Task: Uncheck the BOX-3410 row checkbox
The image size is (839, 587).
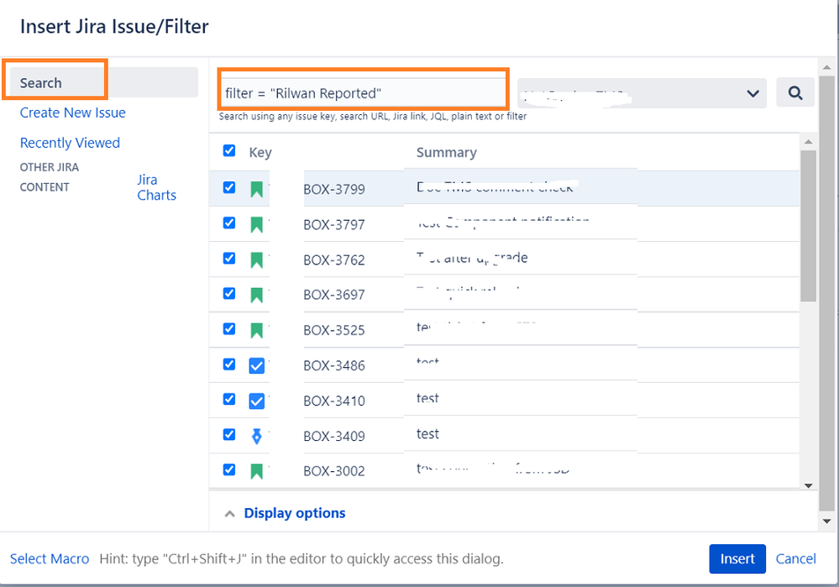Action: (x=229, y=399)
